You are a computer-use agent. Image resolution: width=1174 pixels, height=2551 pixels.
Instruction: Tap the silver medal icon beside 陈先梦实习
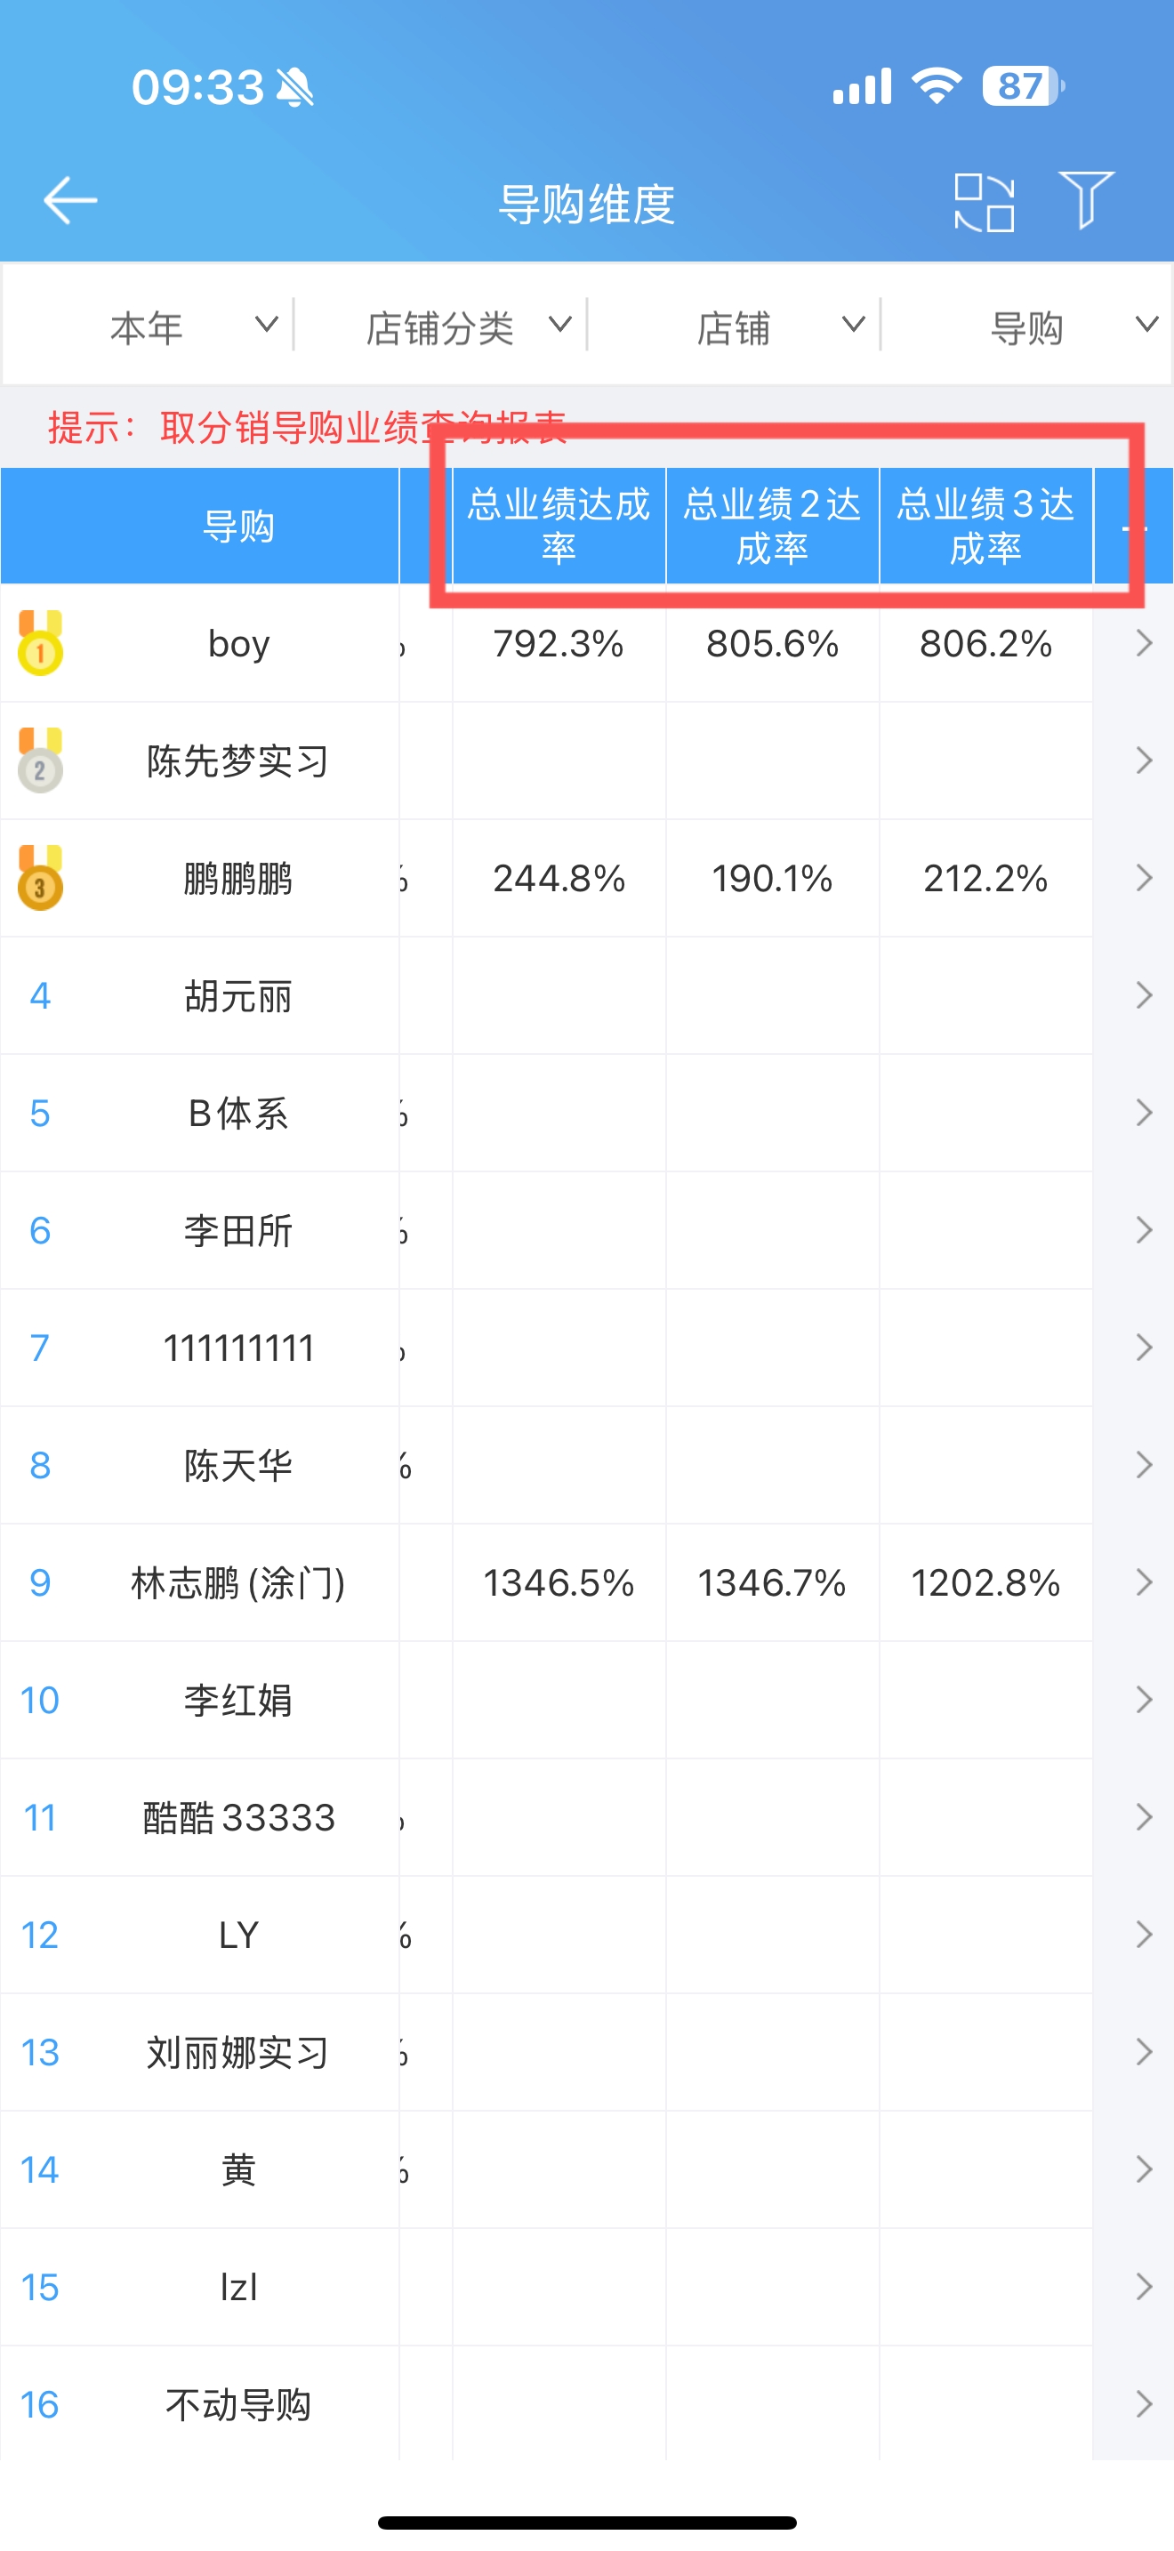tap(41, 760)
